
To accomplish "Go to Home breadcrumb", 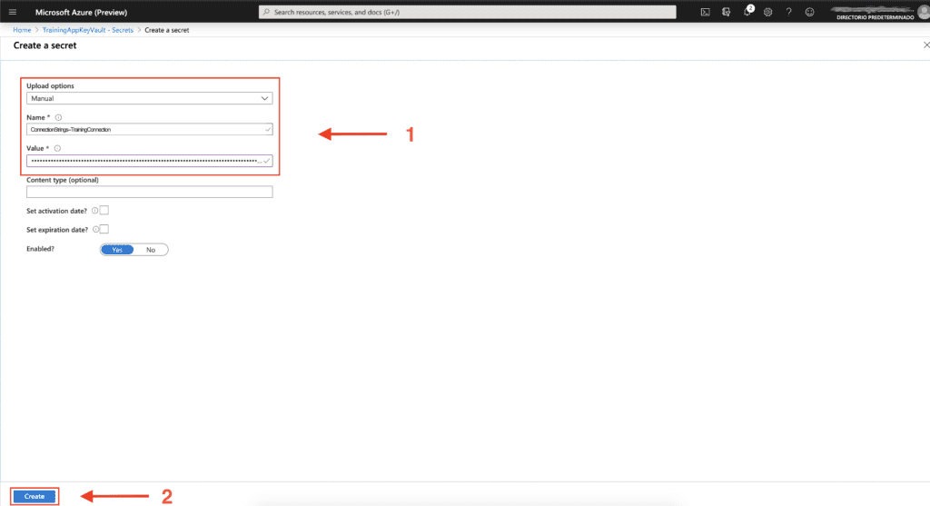I will pyautogui.click(x=22, y=30).
